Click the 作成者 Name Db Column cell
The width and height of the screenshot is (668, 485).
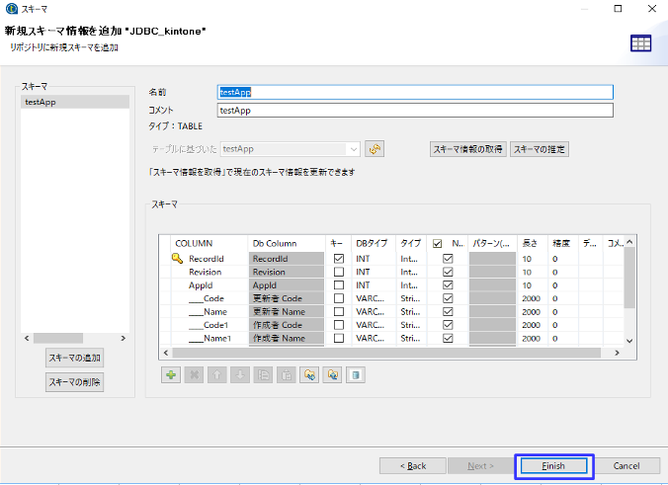[x=287, y=338]
